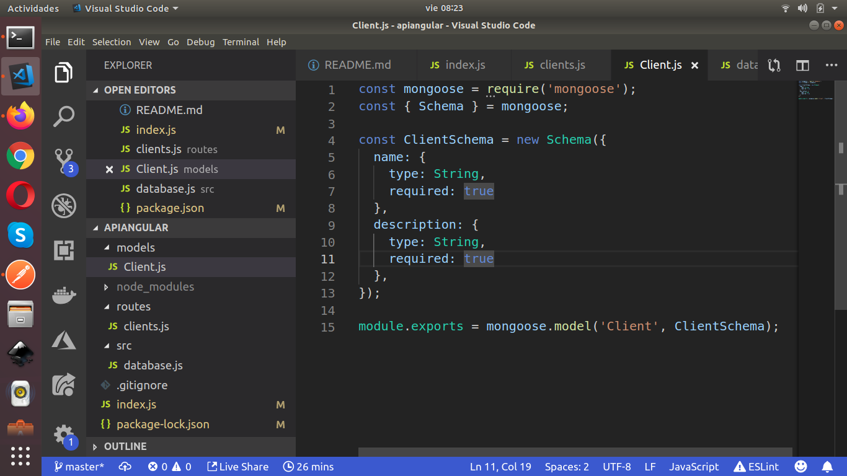Expand the Outline section

coord(191,446)
